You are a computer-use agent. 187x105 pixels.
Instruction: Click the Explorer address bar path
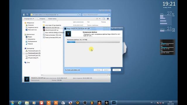[54, 15]
